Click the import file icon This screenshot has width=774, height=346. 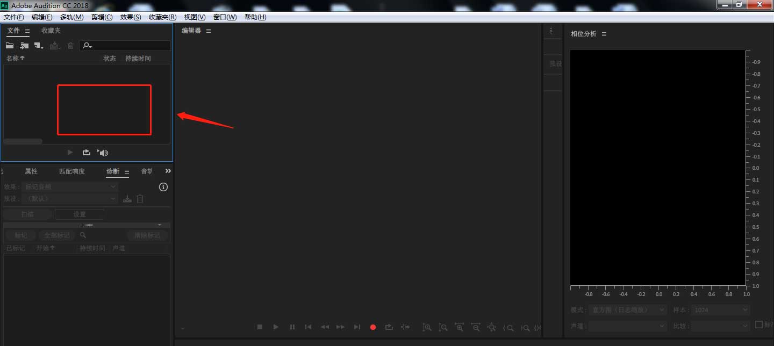point(24,46)
